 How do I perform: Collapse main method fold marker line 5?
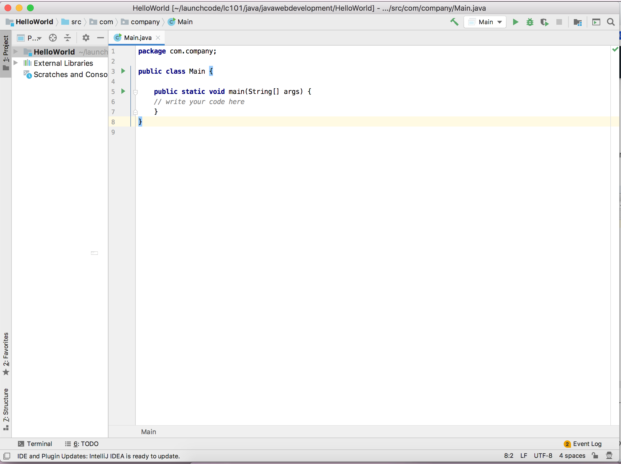tap(135, 92)
